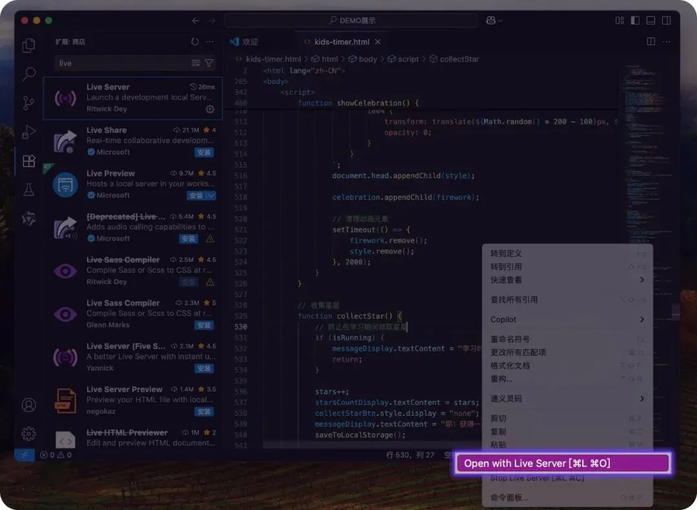Open the Live Server extension entry

click(x=132, y=98)
